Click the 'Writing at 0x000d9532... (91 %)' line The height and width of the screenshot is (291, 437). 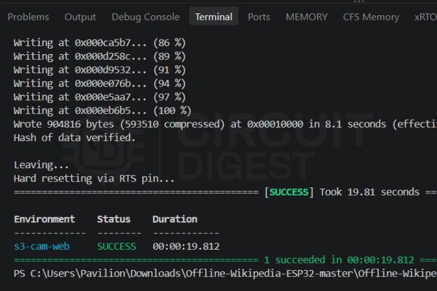click(100, 70)
